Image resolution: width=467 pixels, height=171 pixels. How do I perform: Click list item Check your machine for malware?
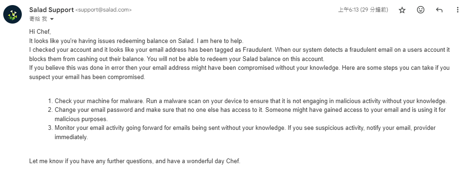(x=251, y=101)
